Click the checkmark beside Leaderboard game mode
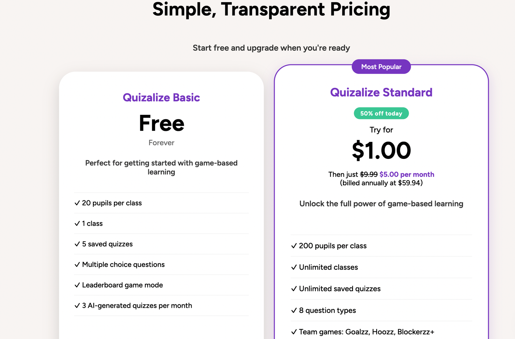The width and height of the screenshot is (515, 339). coord(77,285)
